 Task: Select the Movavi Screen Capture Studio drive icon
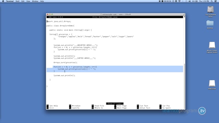coord(212,47)
